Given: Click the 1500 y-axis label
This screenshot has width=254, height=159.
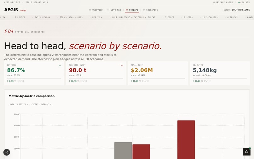Looking at the screenshot, I should tap(16, 149).
